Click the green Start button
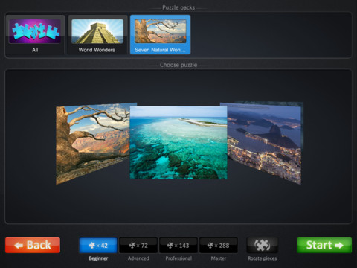Screen dimensions: 357x268 [x=324, y=245]
